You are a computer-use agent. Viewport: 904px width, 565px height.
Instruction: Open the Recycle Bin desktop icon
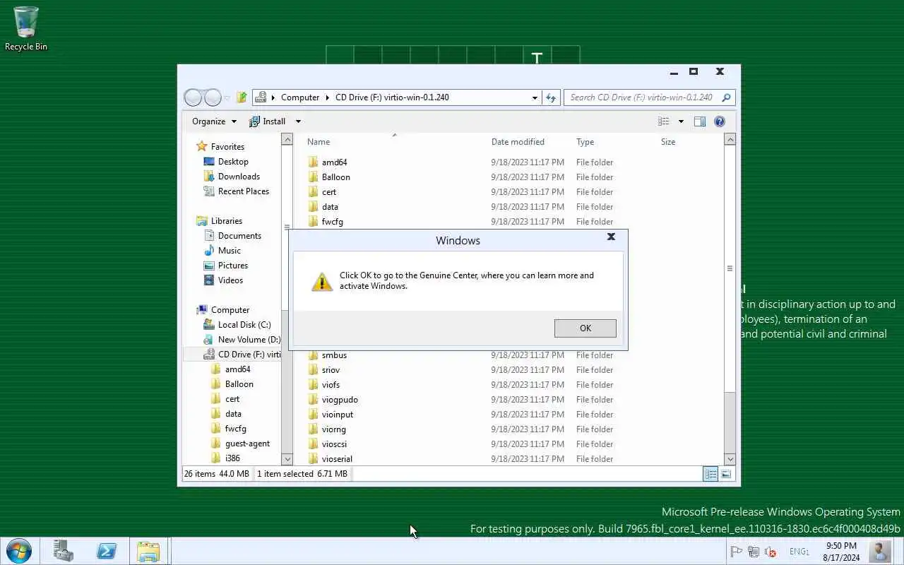pyautogui.click(x=26, y=28)
